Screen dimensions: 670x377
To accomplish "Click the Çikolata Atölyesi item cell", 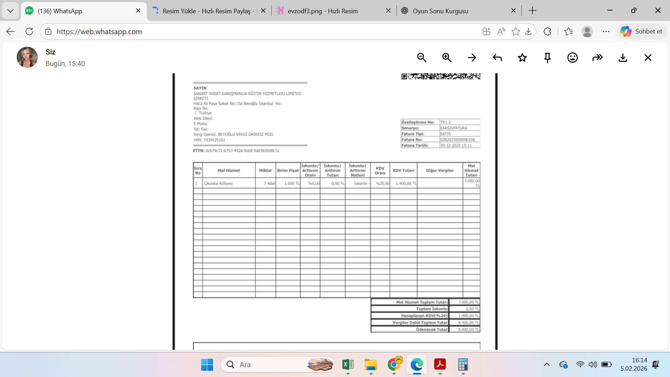I will pyautogui.click(x=229, y=184).
